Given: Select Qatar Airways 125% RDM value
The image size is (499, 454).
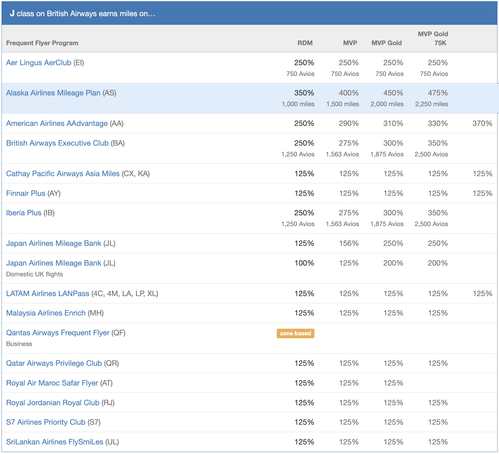Looking at the screenshot, I should 304,363.
